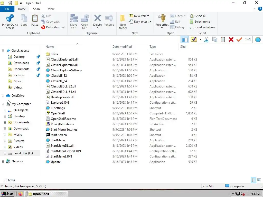
Task: Toggle the folder options checkmark toolbar button
Action: [194, 40]
